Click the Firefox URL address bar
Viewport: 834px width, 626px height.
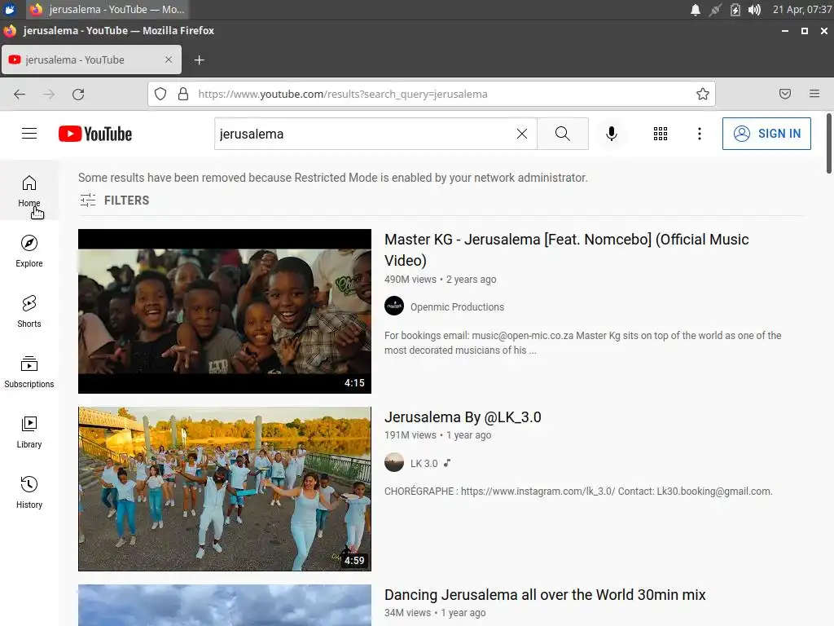(431, 94)
